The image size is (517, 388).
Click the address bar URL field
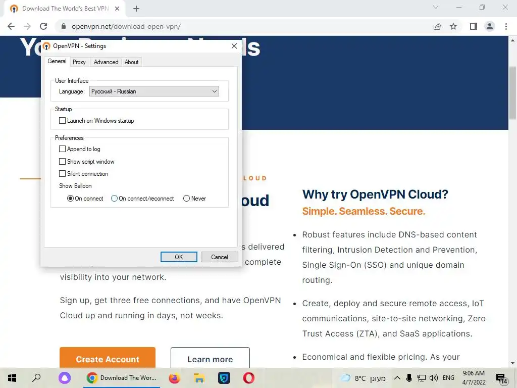[244, 26]
